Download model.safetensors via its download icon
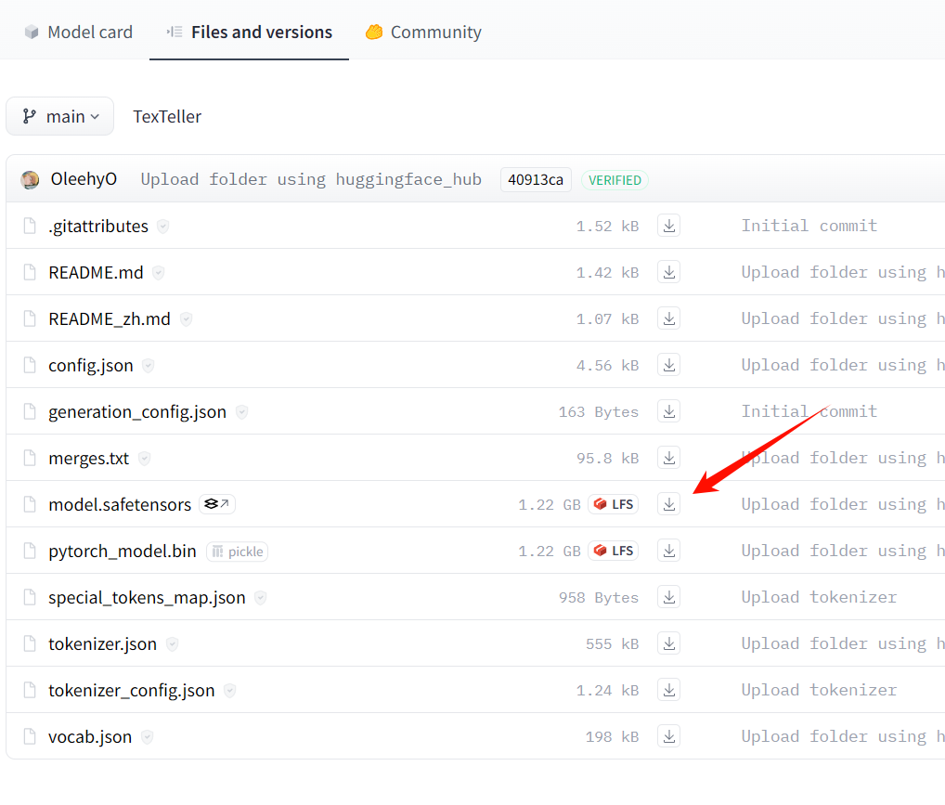 669,504
